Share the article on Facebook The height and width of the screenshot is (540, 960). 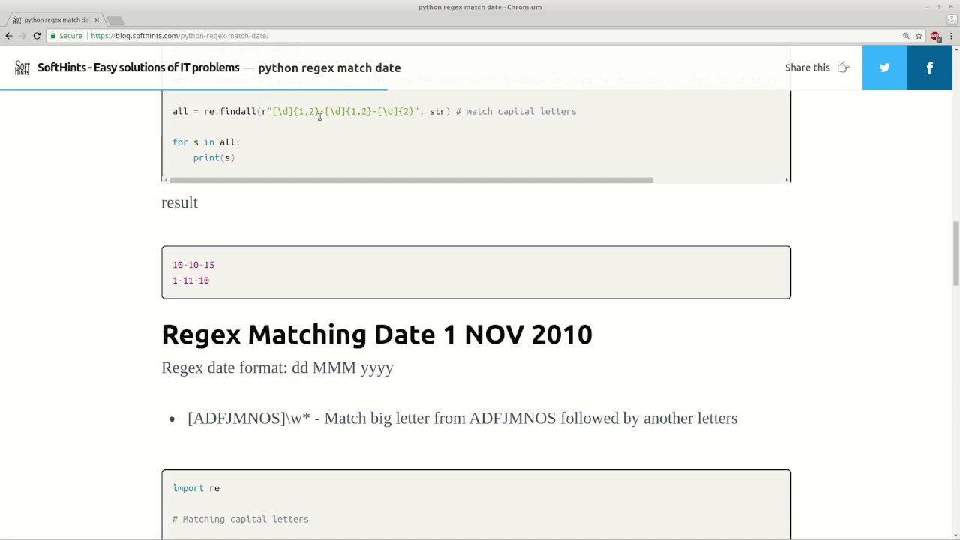click(x=930, y=67)
